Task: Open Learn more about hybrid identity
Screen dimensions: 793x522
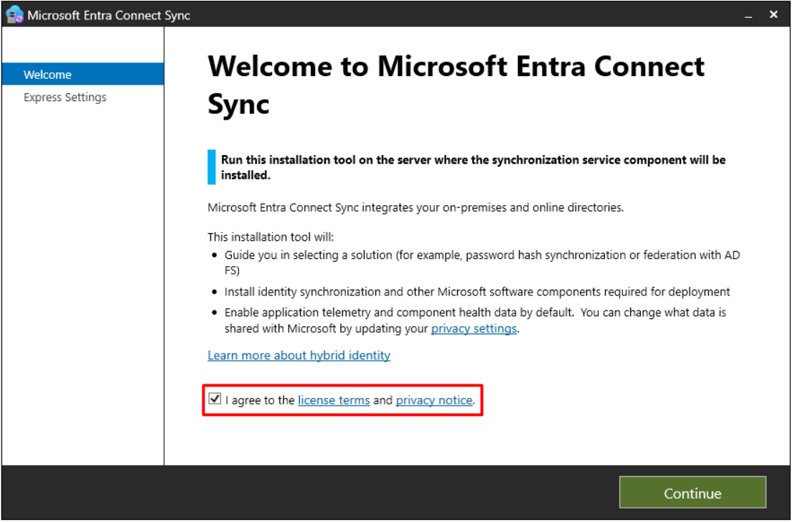Action: (x=299, y=355)
